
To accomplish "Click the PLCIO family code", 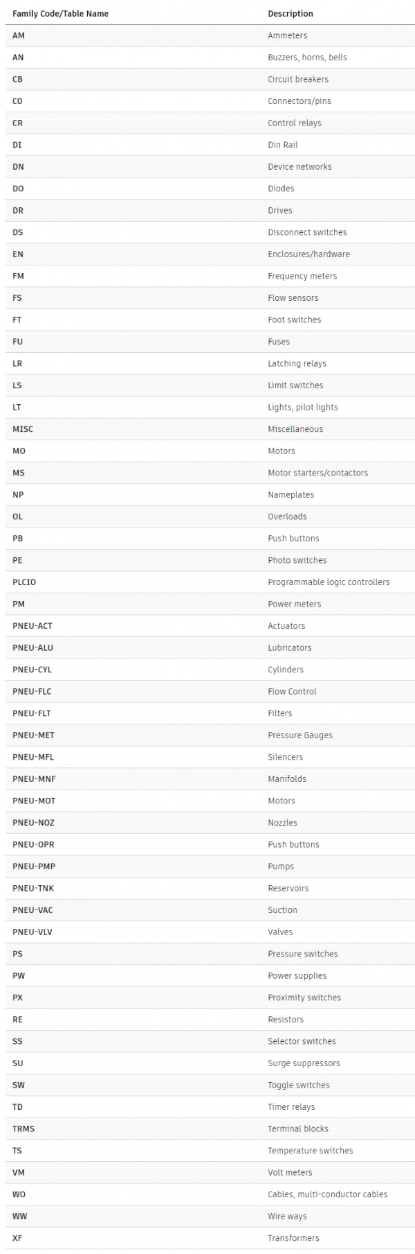I will (24, 583).
